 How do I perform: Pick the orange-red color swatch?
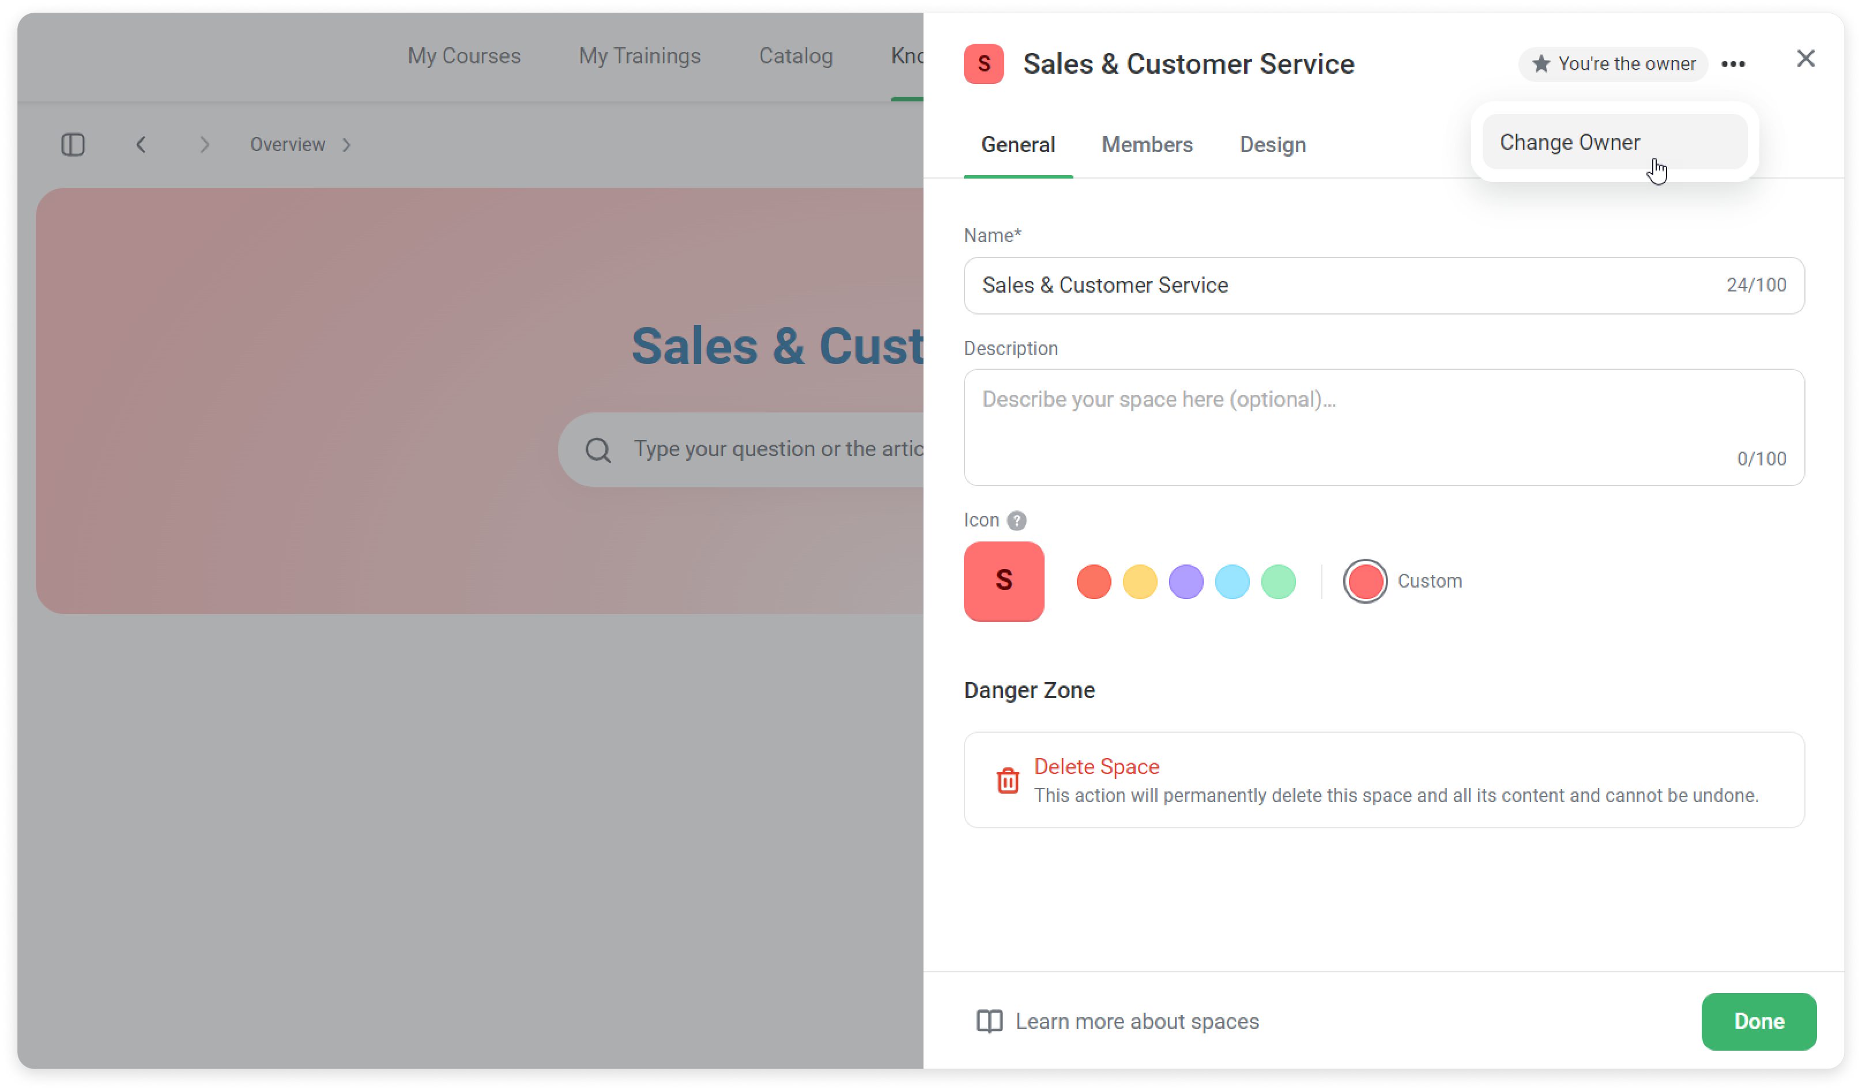tap(1094, 582)
